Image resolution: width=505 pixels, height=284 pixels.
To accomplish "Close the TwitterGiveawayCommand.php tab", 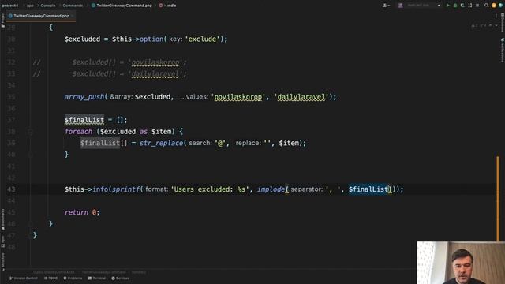I will (73, 16).
